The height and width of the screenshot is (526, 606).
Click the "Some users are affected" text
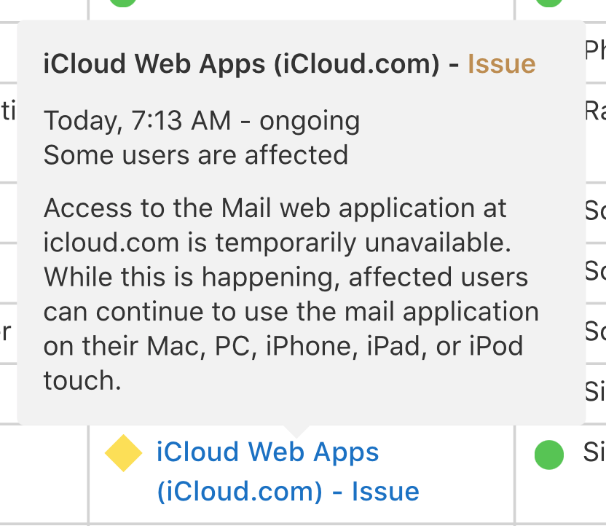pyautogui.click(x=196, y=154)
